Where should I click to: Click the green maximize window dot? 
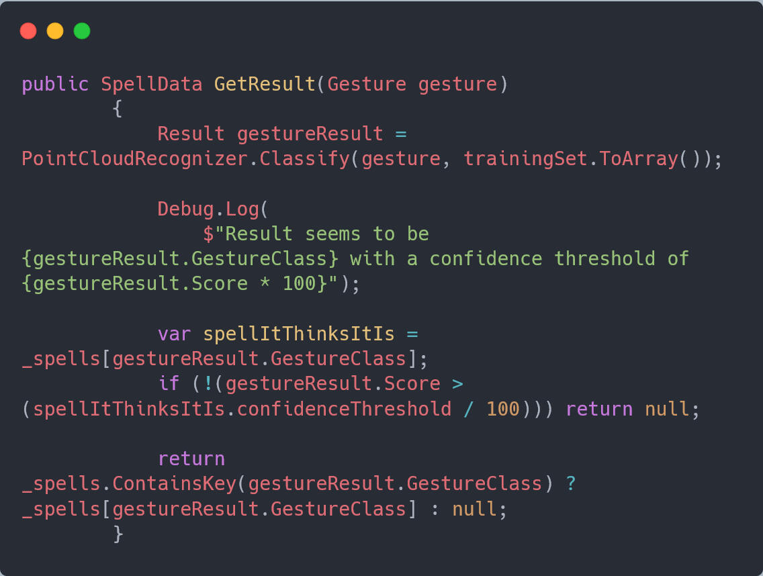click(82, 31)
